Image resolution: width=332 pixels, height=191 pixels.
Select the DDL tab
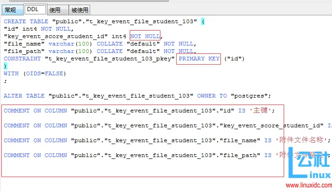pyautogui.click(x=35, y=9)
